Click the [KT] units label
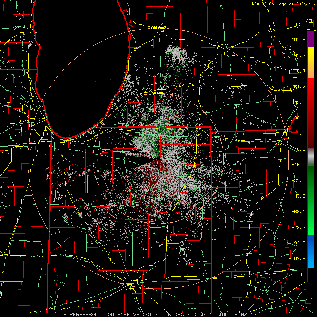Screen dimensions: 317x317 300,24
